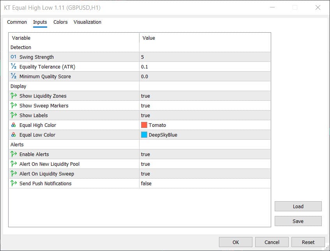
Task: Open the Visualization tab
Action: 87,22
